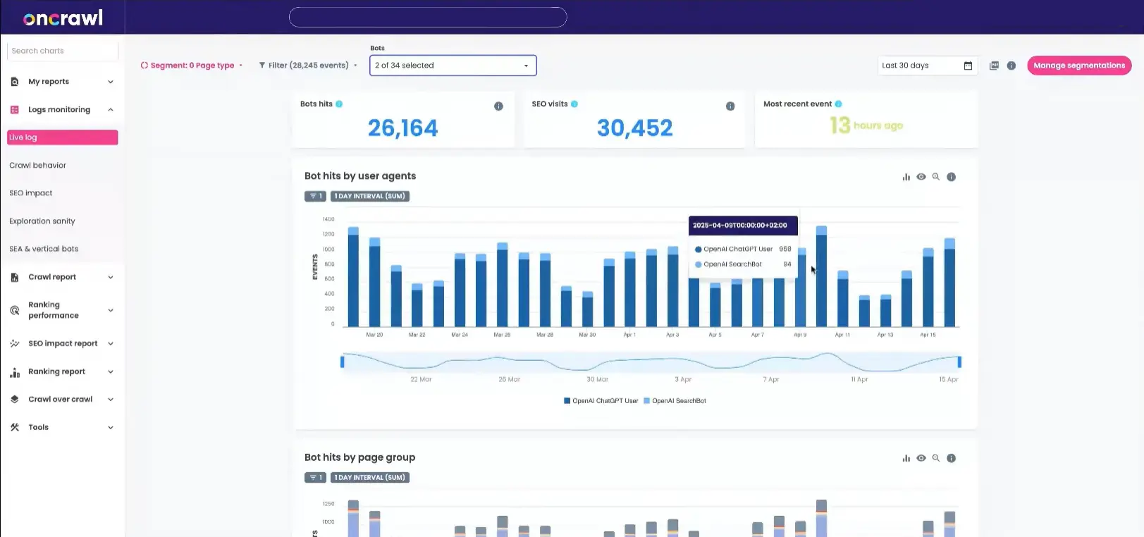This screenshot has width=1144, height=537.
Task: Open the Bots selection dropdown
Action: (x=453, y=66)
